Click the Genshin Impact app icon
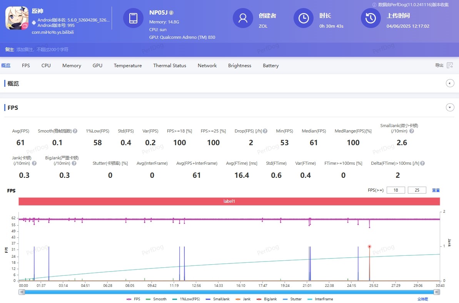Screen dimensions: 459x303 pyautogui.click(x=17, y=18)
